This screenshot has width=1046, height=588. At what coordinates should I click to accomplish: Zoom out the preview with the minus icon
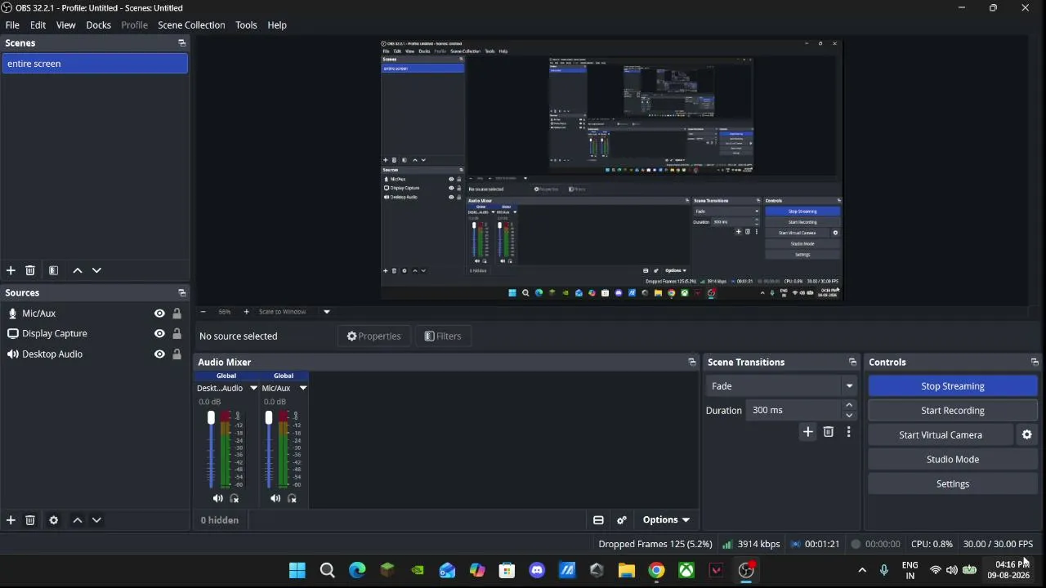pos(203,312)
